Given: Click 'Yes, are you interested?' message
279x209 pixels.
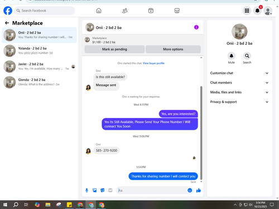Looking at the screenshot, I should 179,114.
